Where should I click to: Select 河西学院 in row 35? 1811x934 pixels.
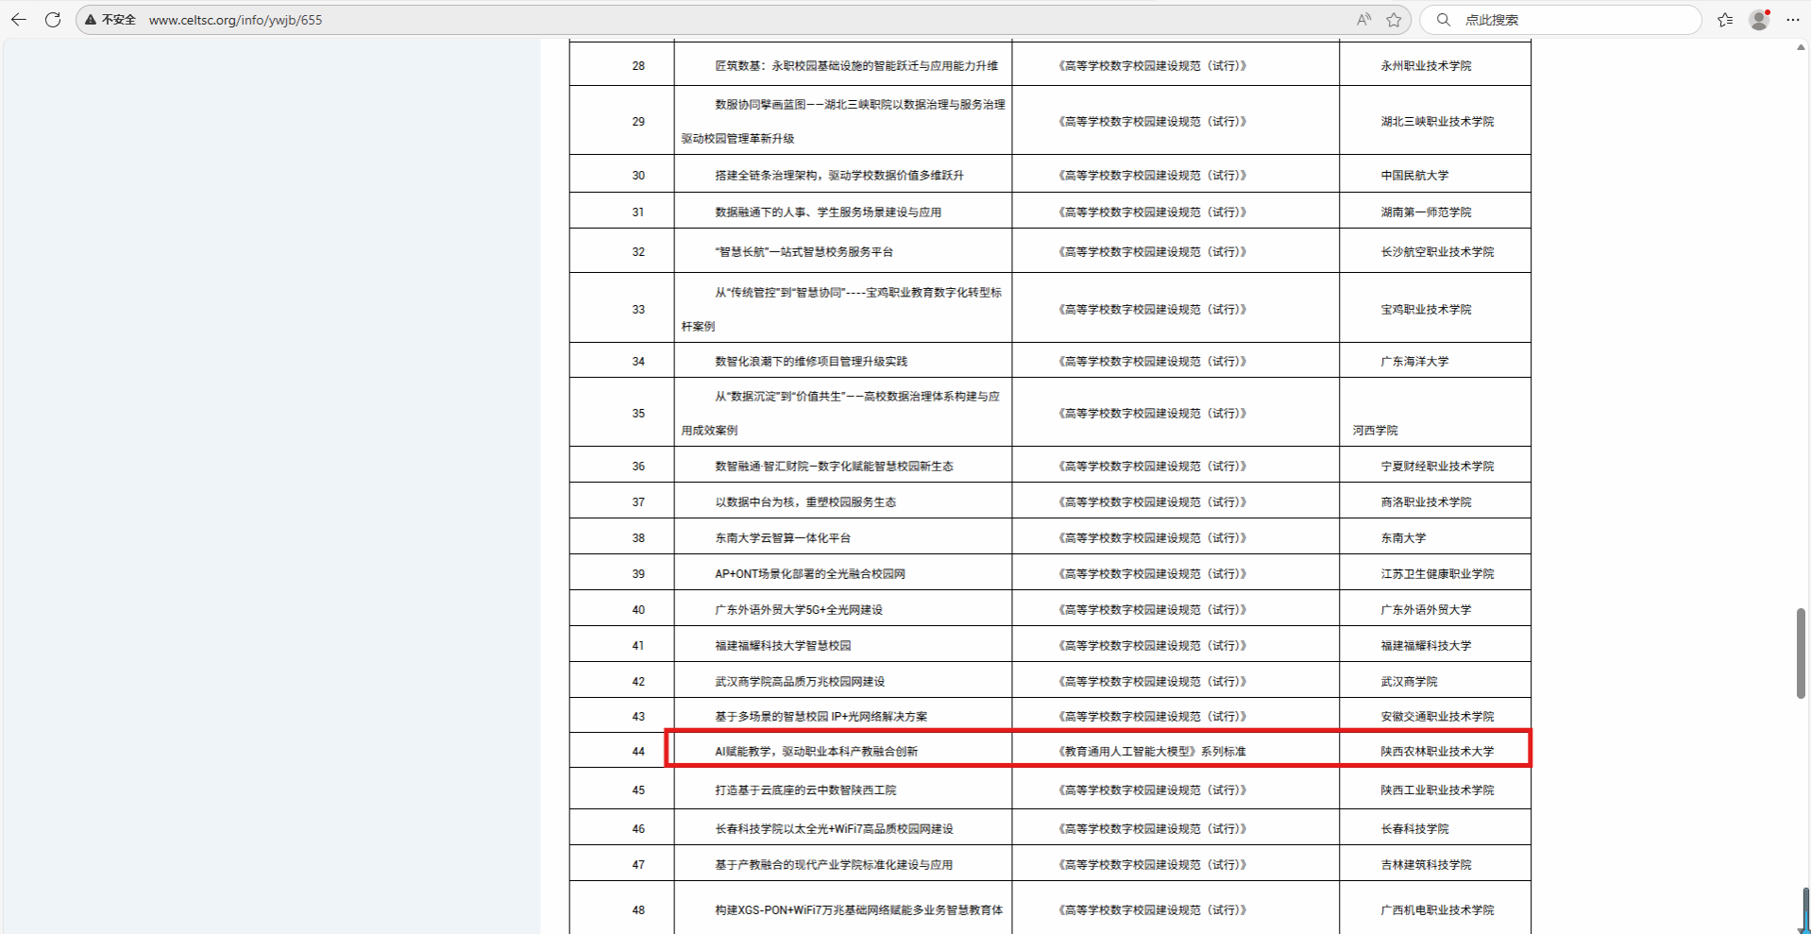point(1375,431)
